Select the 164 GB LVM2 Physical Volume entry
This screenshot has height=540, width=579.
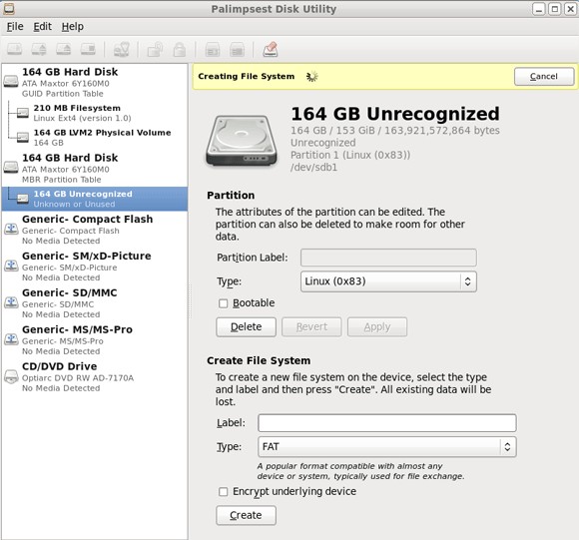(95, 138)
